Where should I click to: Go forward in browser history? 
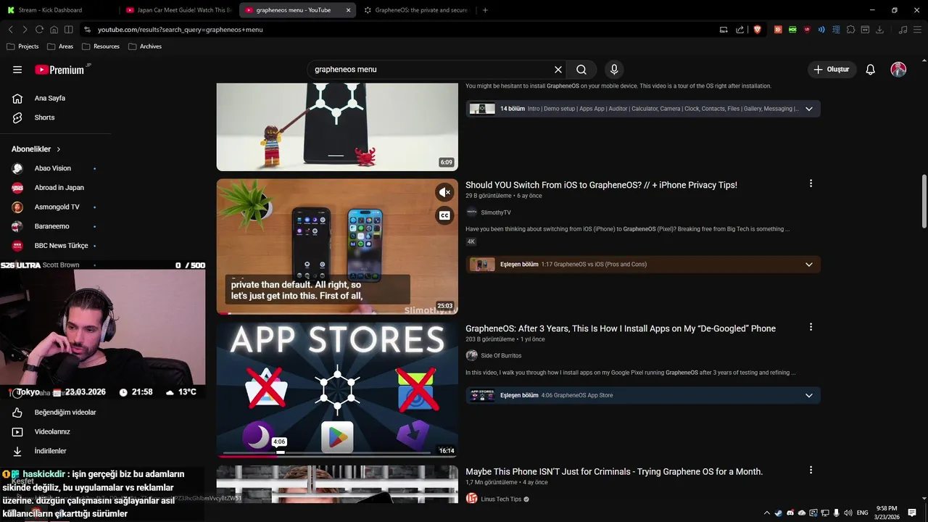(x=25, y=30)
